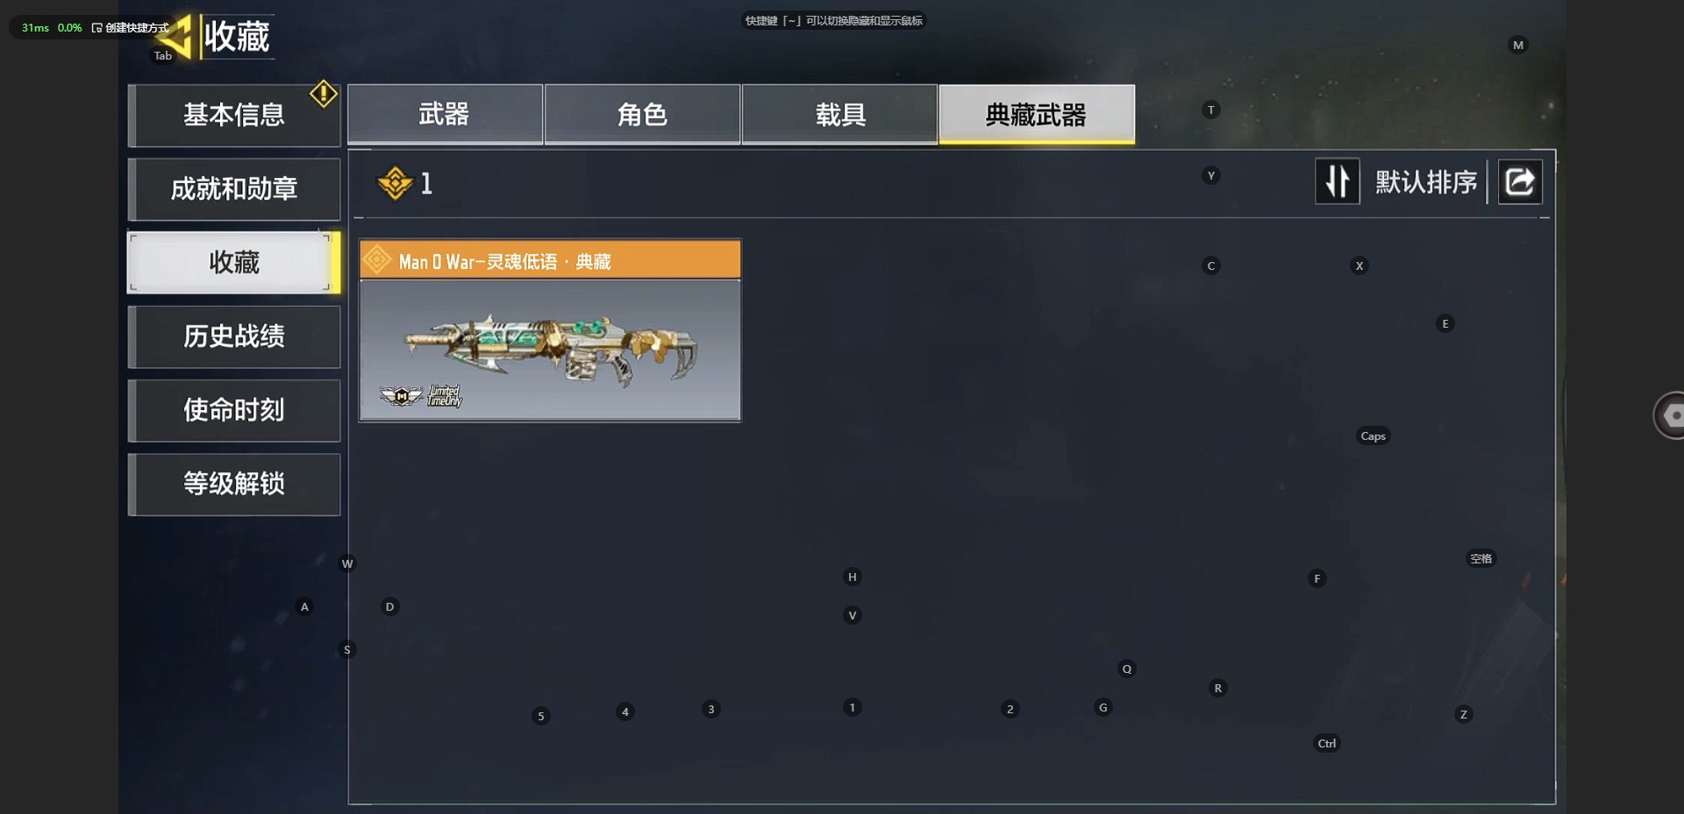Go to 历史战绩 page

tap(234, 336)
